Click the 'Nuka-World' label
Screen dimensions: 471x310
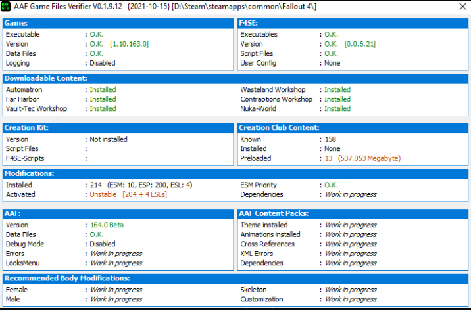tap(258, 109)
